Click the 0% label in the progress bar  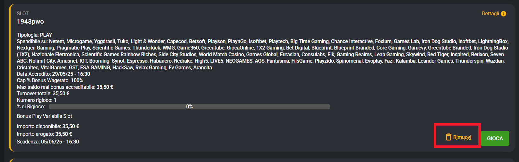190,107
